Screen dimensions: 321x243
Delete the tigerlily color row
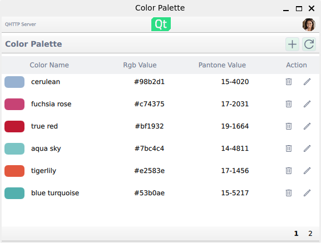[289, 171]
